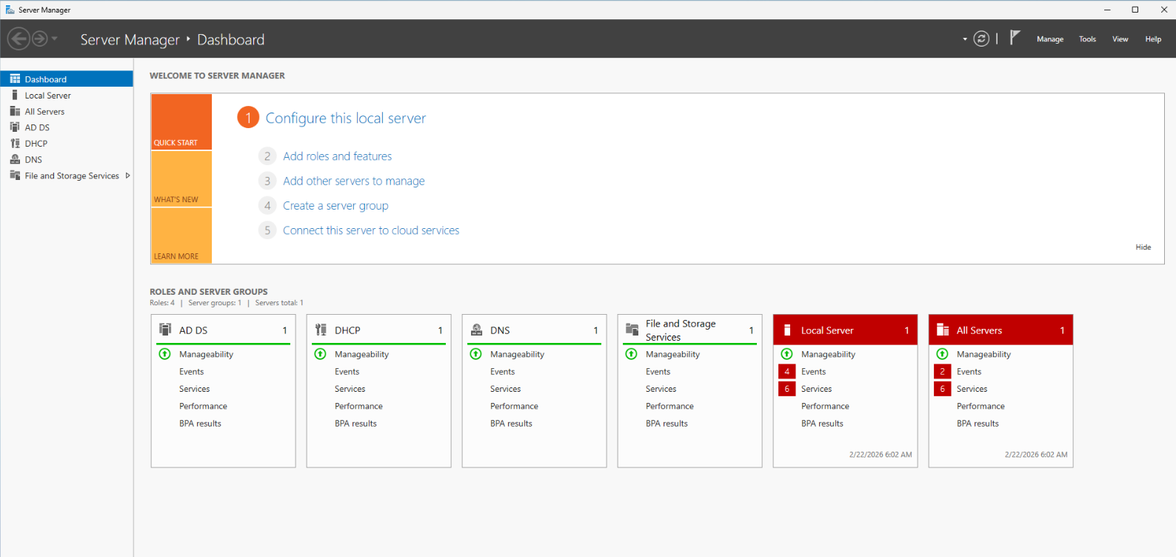Screen dimensions: 1176x557
Task: Click the DNS tile header icon
Action: [x=476, y=330]
